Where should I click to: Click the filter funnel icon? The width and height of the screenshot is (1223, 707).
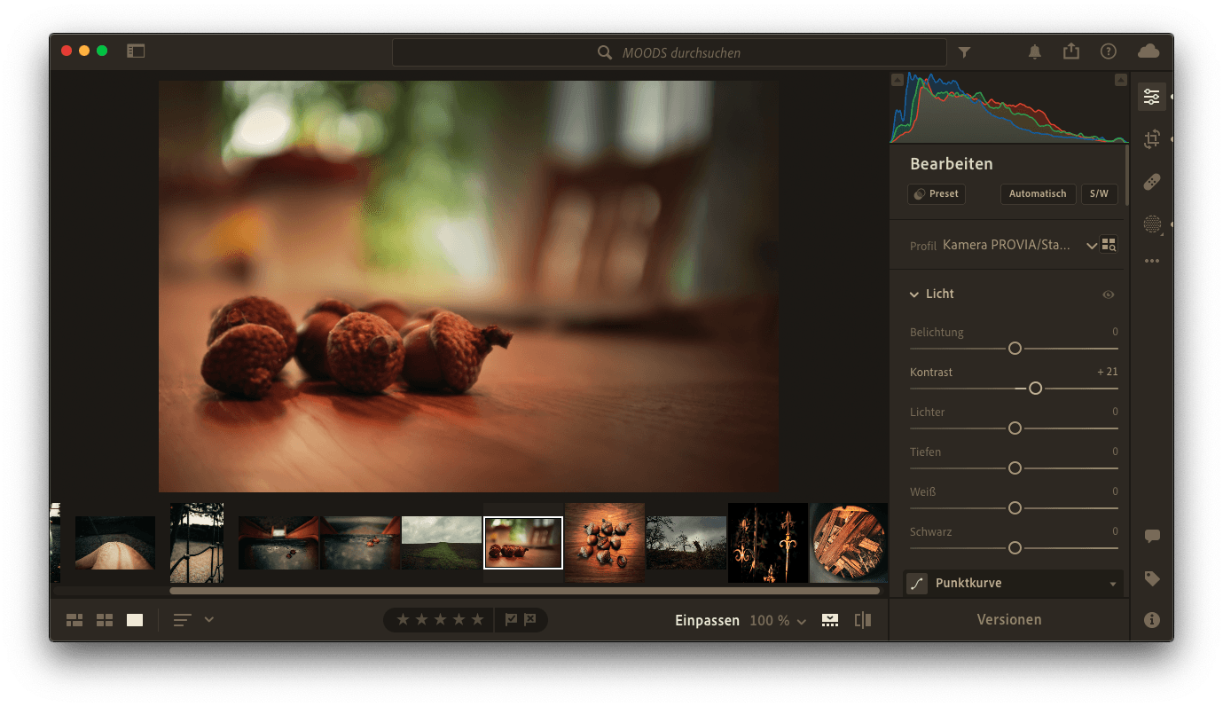pyautogui.click(x=964, y=52)
